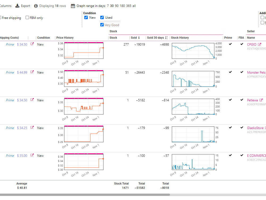Click the Export button
Viewport: 266px width, 200px height.
tap(23, 6)
